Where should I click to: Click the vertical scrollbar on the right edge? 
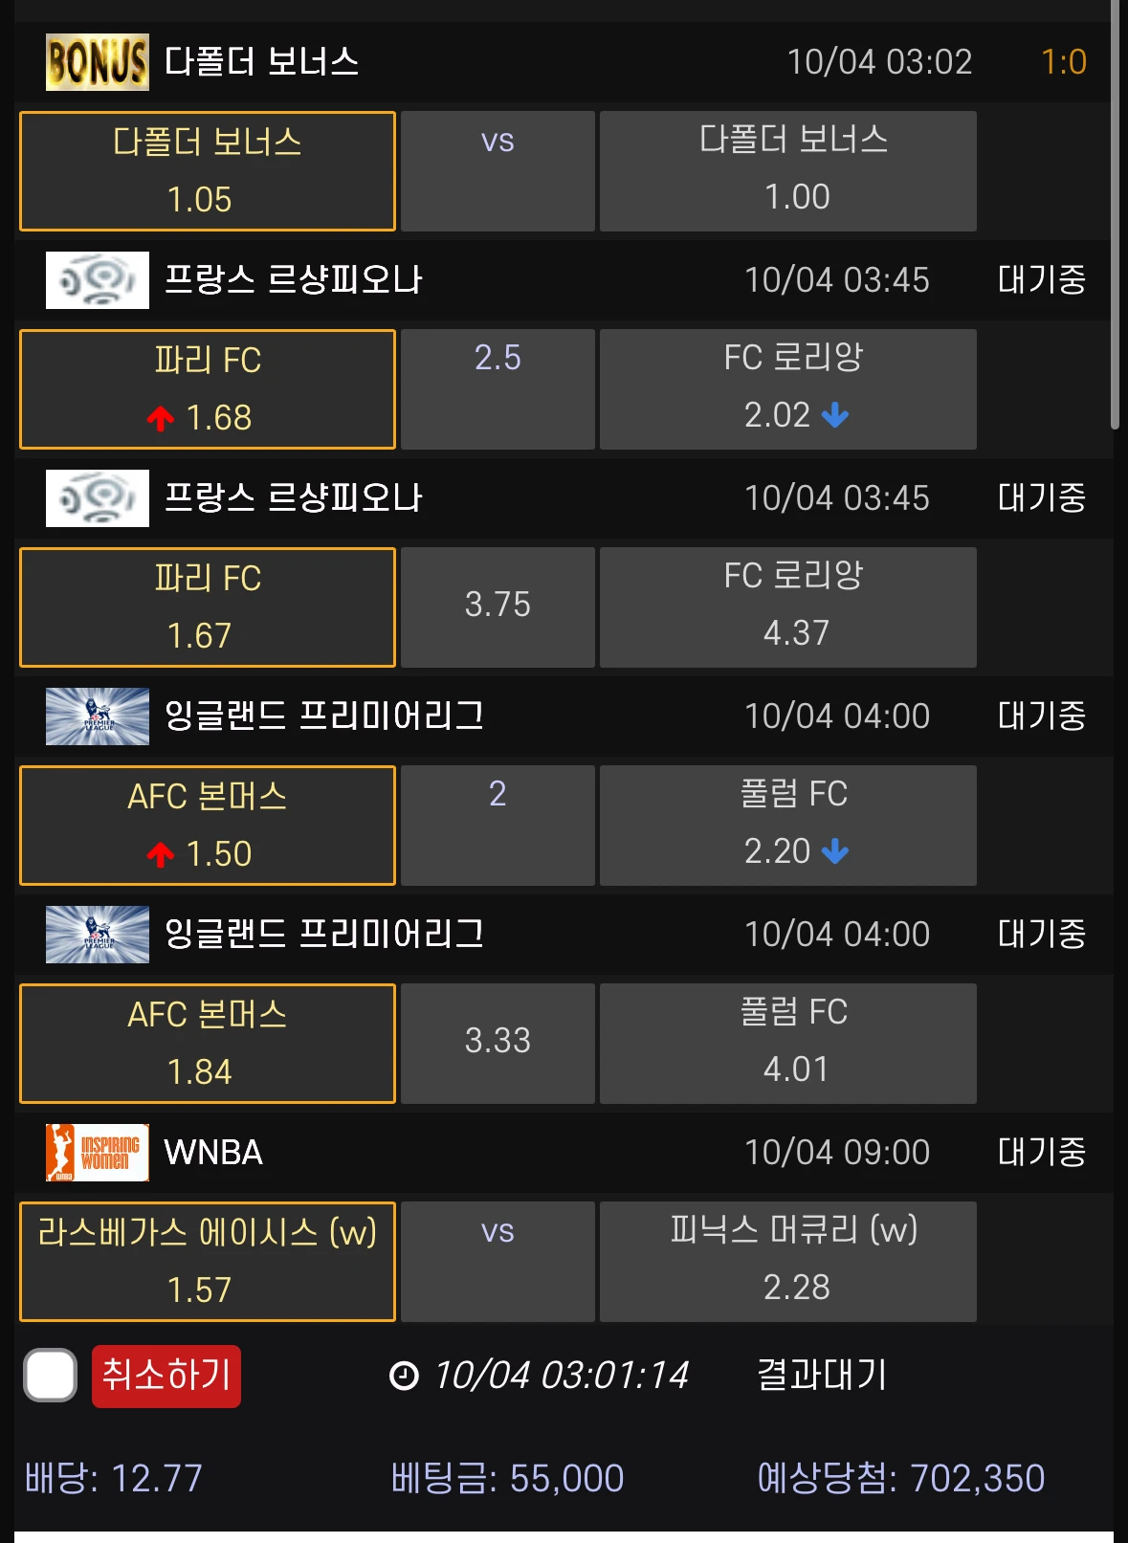(1115, 215)
